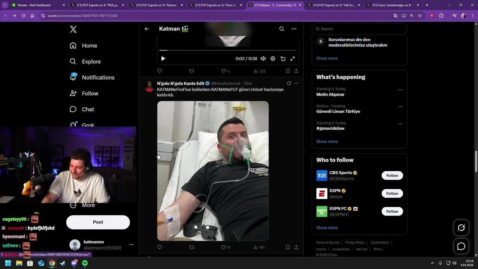Click the X logo in sidebar
The height and width of the screenshot is (269, 478).
coord(73,30)
